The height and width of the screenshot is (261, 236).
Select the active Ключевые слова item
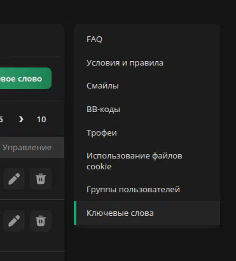coord(147,213)
